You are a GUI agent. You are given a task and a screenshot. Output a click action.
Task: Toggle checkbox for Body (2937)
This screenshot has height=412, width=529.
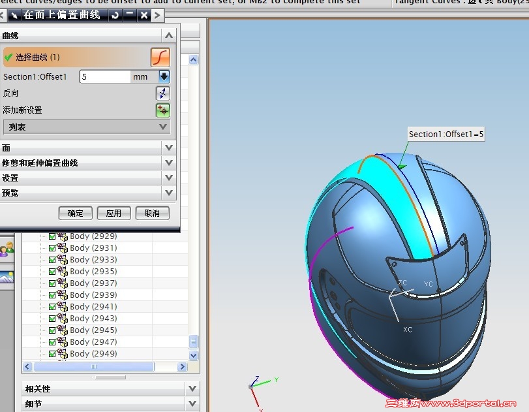tap(52, 283)
